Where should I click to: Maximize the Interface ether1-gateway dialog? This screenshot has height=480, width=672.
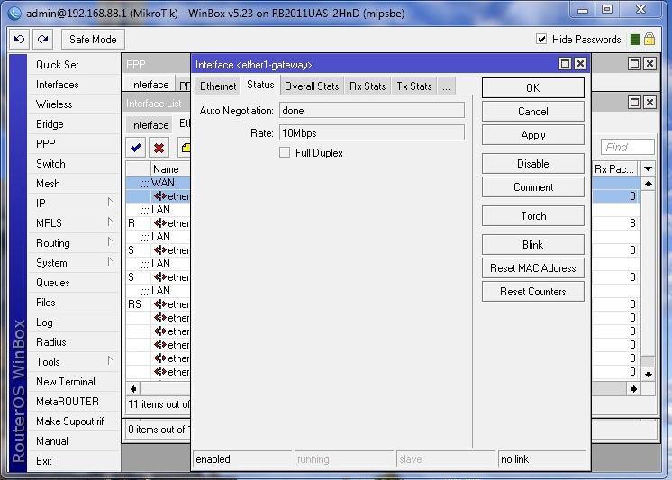[566, 64]
